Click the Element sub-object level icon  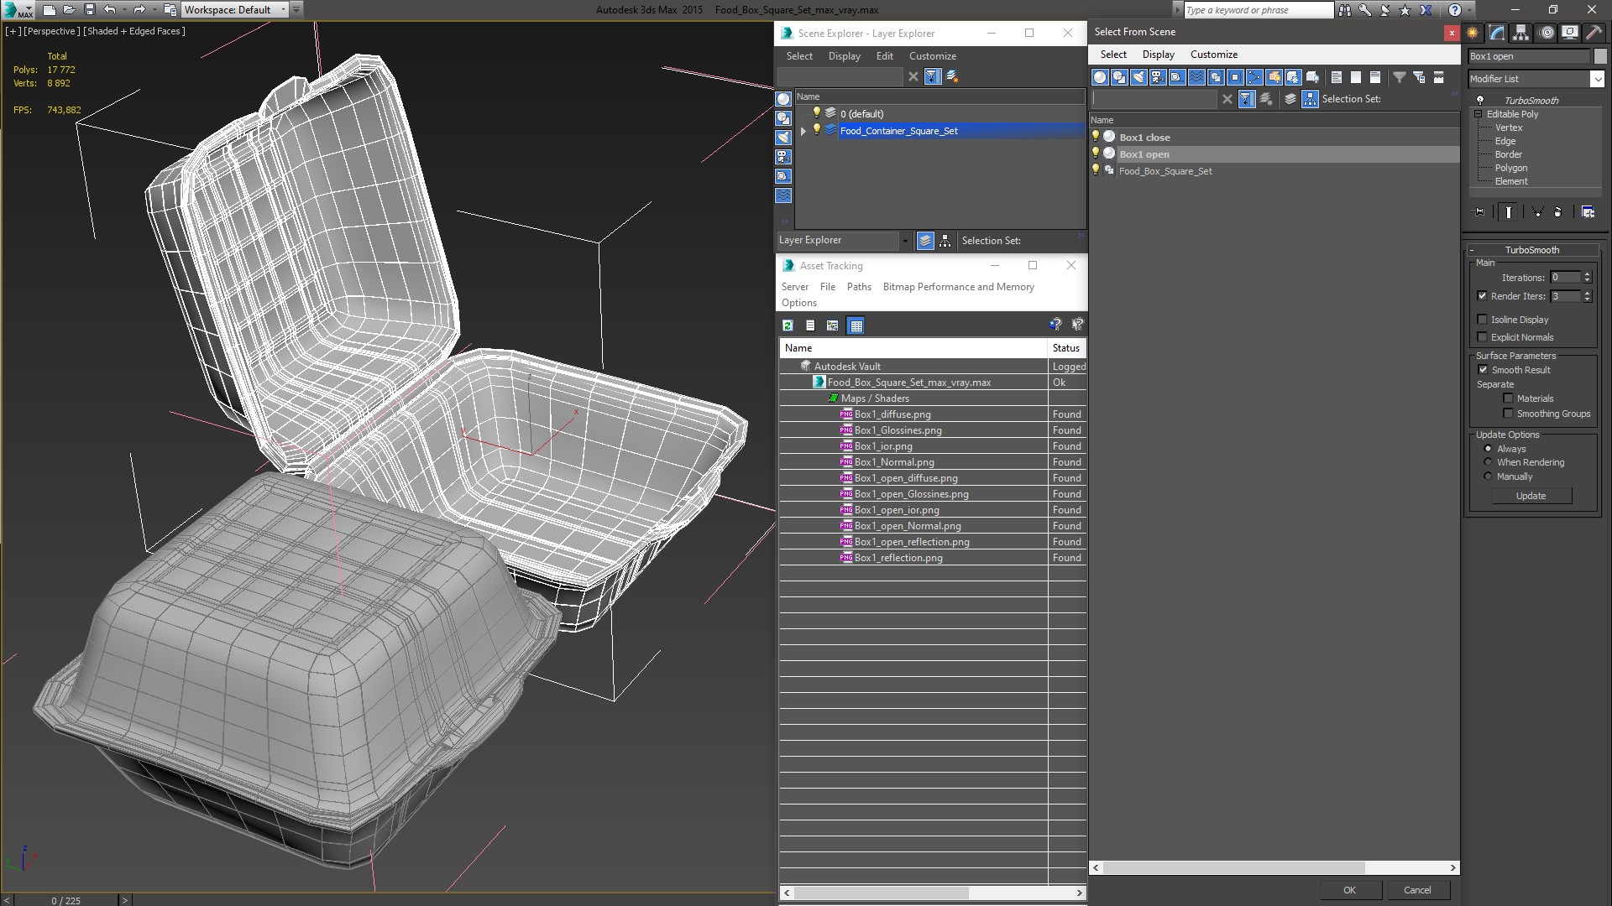(1509, 180)
